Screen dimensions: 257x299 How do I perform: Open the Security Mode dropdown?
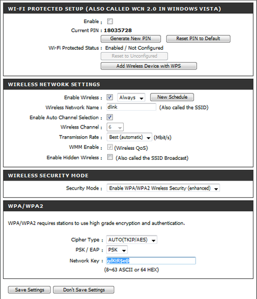click(163, 188)
